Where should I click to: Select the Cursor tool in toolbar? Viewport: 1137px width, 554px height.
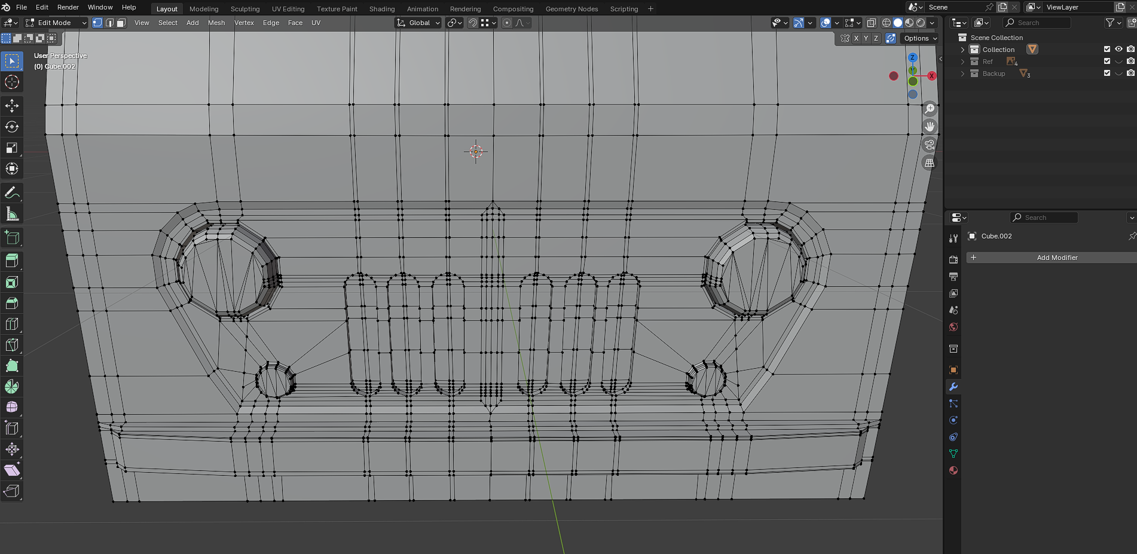(x=12, y=82)
